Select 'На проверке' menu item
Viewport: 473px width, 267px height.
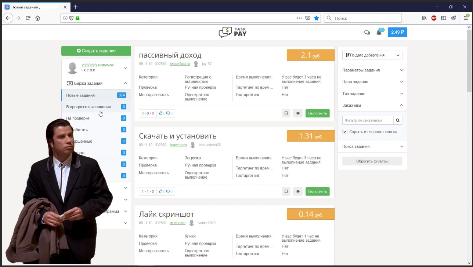(96, 118)
